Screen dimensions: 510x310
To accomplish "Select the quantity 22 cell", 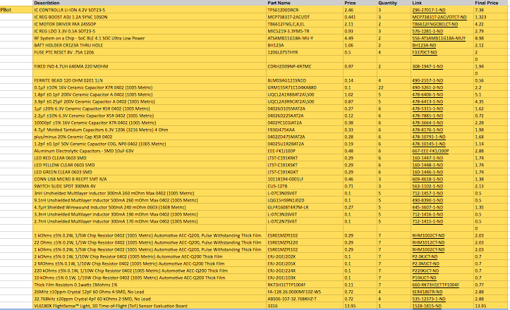I will 394,88.
